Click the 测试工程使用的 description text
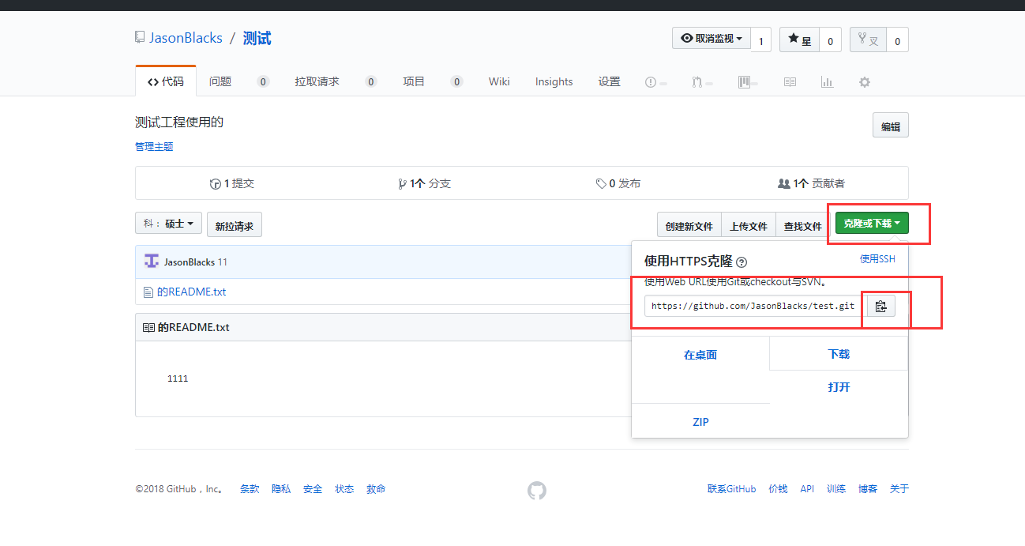Screen dimensions: 1025x546 click(179, 122)
